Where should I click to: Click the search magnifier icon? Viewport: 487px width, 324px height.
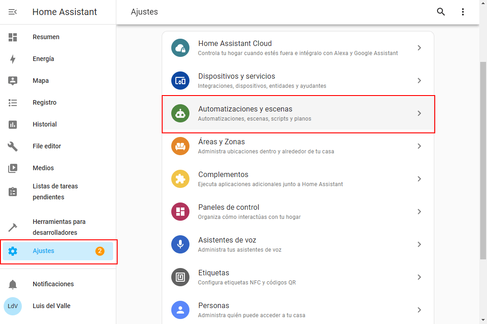coord(441,12)
